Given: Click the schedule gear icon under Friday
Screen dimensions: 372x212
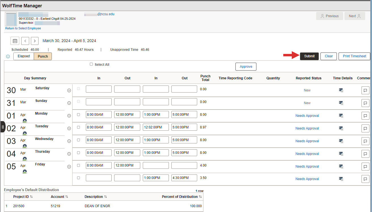Looking at the screenshot, I should (25, 171).
